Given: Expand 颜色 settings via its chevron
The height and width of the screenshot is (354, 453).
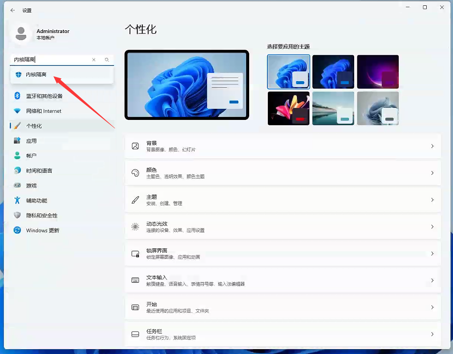Looking at the screenshot, I should pos(432,173).
